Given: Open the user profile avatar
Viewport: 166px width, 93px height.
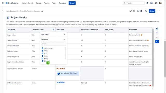Looking at the screenshot, I should (160, 3).
